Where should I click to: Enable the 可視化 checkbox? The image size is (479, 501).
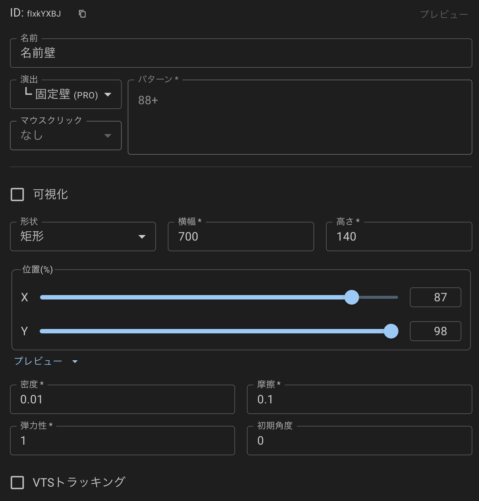(x=17, y=194)
